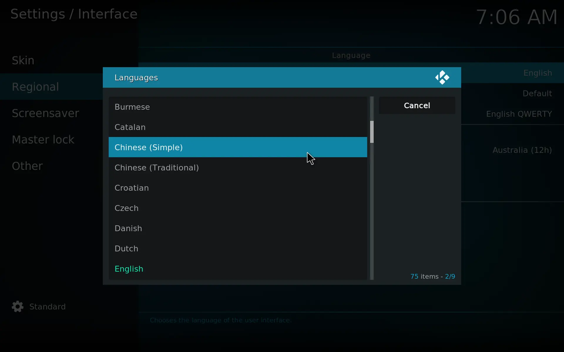Click the Kodi logo in the Languages dialog
The image size is (564, 352).
coord(442,77)
